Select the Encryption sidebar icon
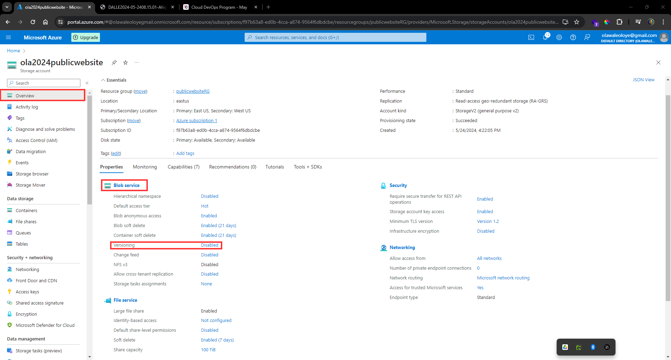 coord(10,314)
